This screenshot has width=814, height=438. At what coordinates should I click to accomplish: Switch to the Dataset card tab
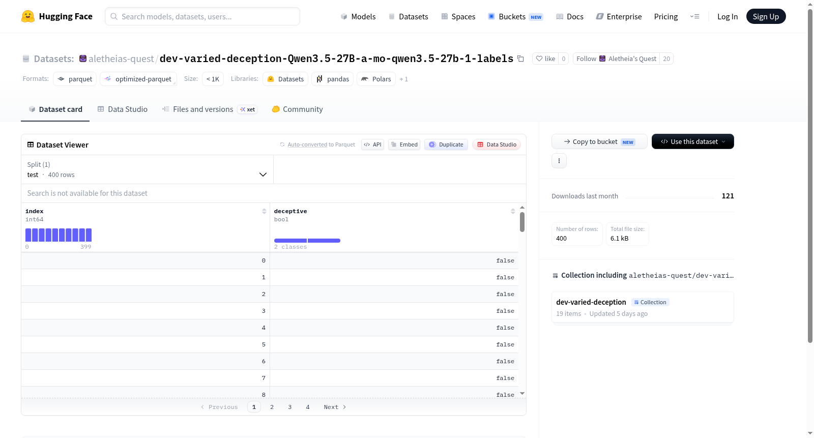[55, 109]
